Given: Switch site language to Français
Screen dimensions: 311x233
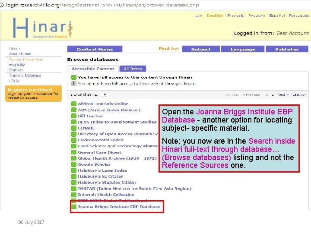Looking at the screenshot, I should [x=235, y=16].
